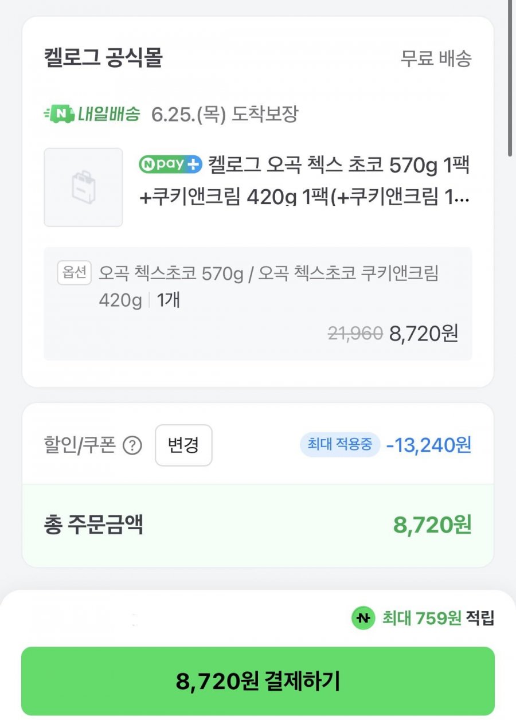This screenshot has width=516, height=720.
Task: Tap the 옵션 option badge
Action: tap(75, 273)
